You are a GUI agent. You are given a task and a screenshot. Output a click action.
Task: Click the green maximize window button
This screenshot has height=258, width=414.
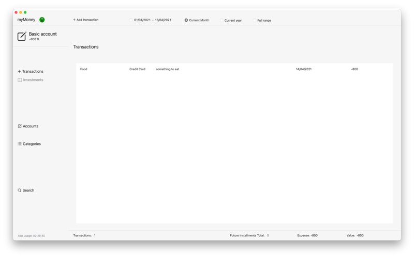tap(25, 12)
